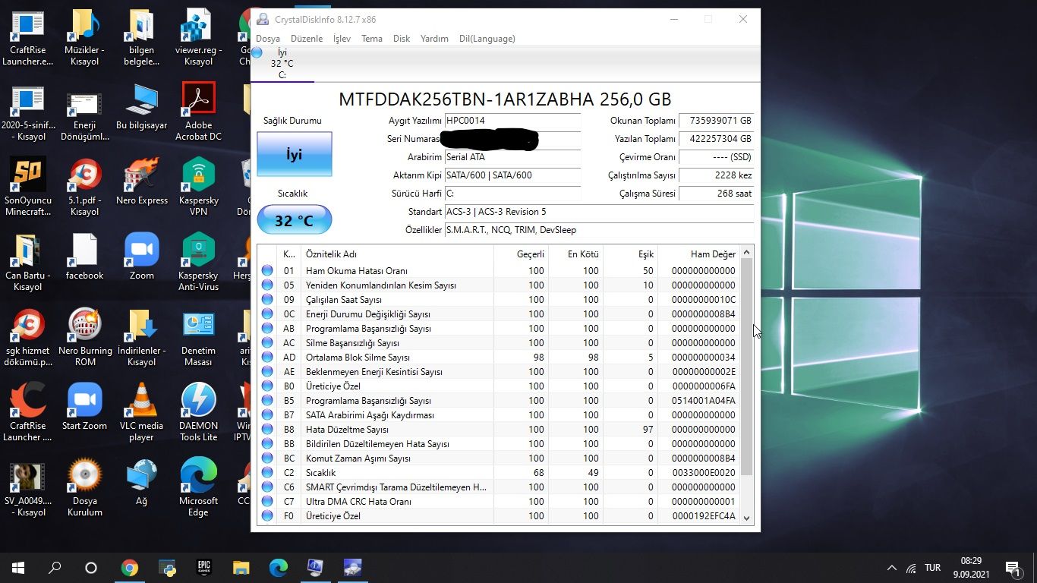Click the blue İyi health status button
This screenshot has width=1037, height=583.
(294, 155)
